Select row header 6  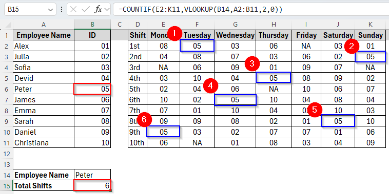pyautogui.click(x=6, y=89)
